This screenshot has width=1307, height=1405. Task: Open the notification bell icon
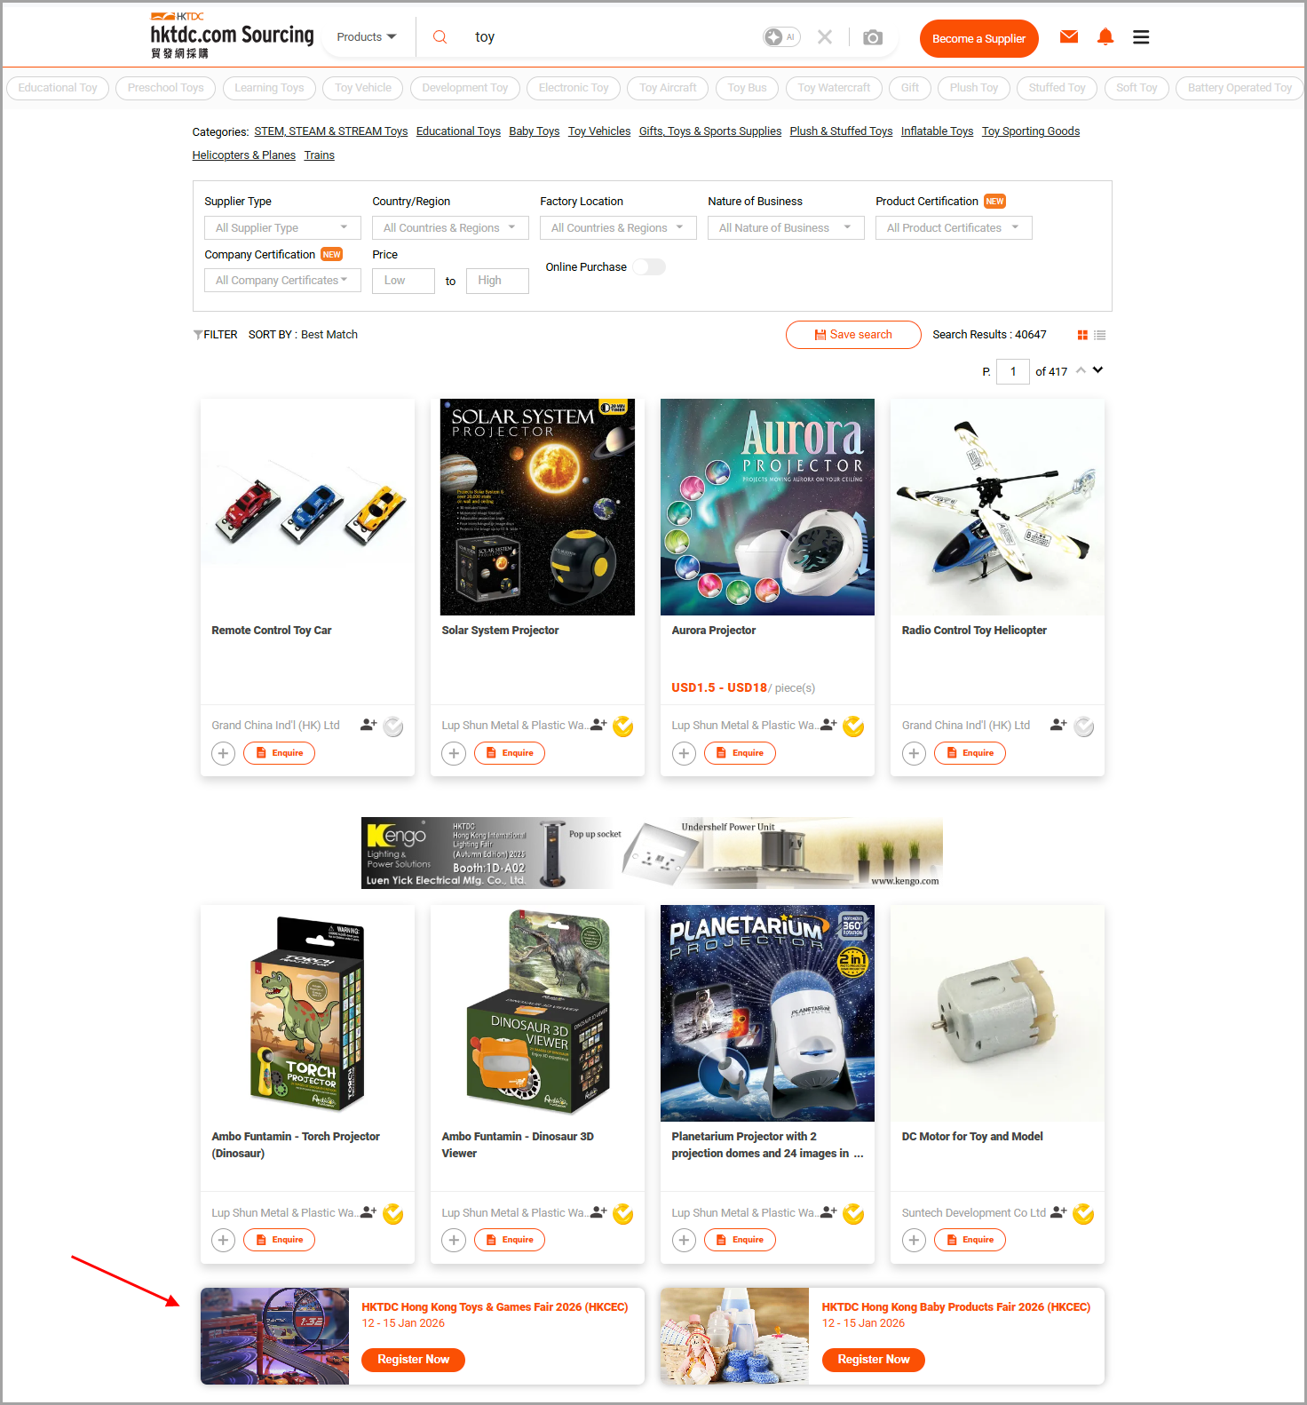pos(1105,36)
